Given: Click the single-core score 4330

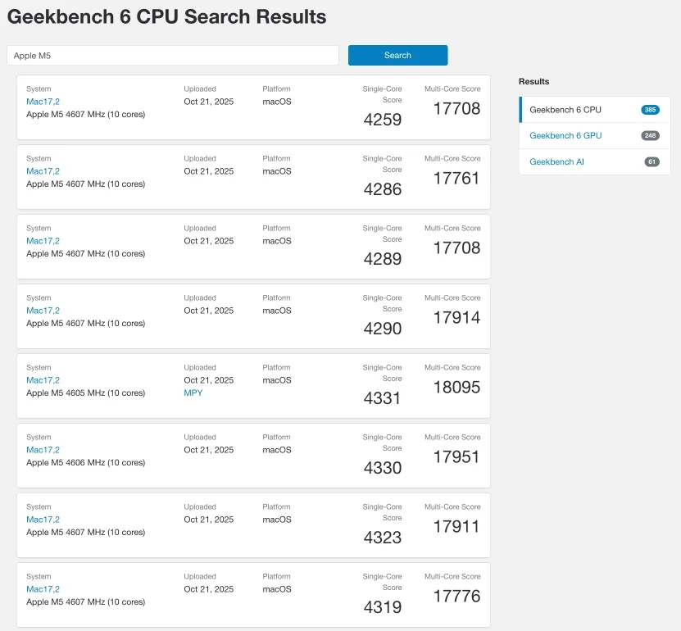Looking at the screenshot, I should (382, 468).
